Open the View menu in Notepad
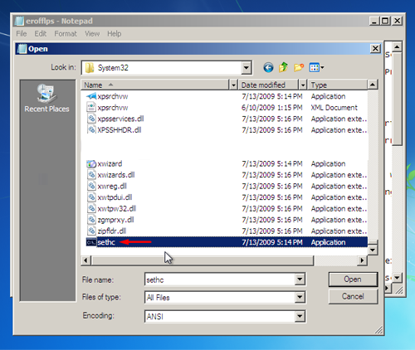The width and height of the screenshot is (415, 350). click(x=92, y=34)
